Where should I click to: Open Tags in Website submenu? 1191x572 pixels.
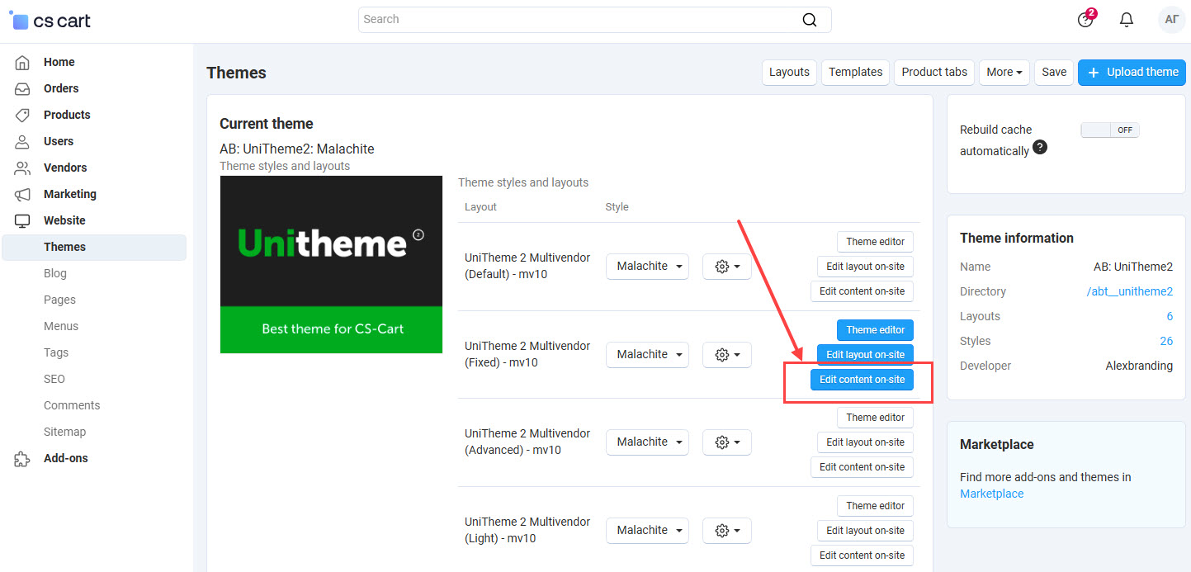coord(56,352)
